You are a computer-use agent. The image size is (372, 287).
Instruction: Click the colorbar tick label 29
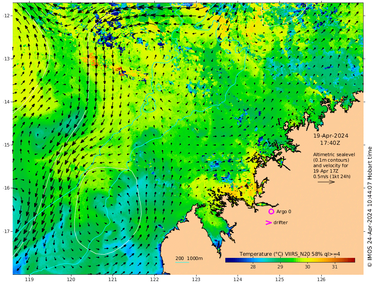coord(280,267)
